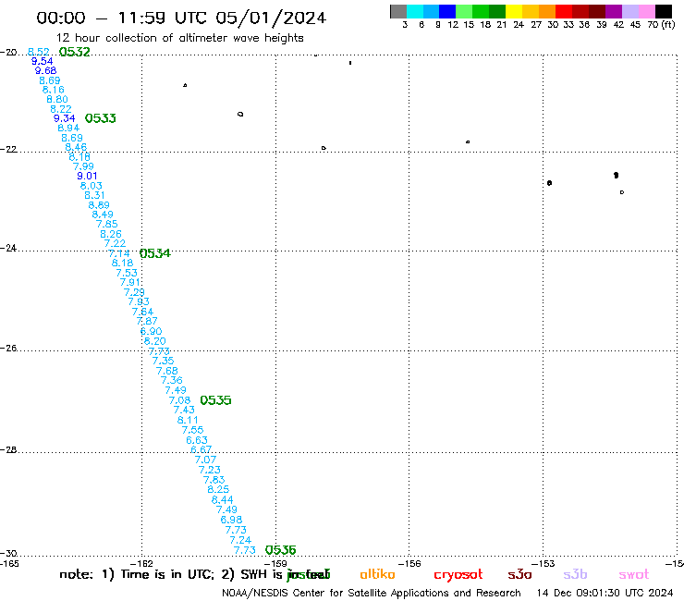This screenshot has height=601, width=684.
Task: Select the 8.94 wave height reading
Action: [68, 128]
